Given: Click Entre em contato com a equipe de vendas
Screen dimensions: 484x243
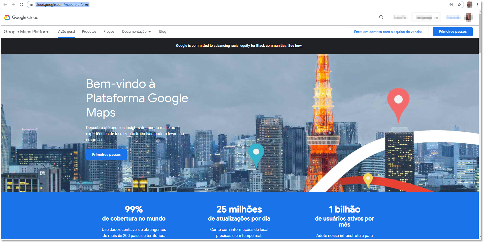Looking at the screenshot, I should 388,32.
